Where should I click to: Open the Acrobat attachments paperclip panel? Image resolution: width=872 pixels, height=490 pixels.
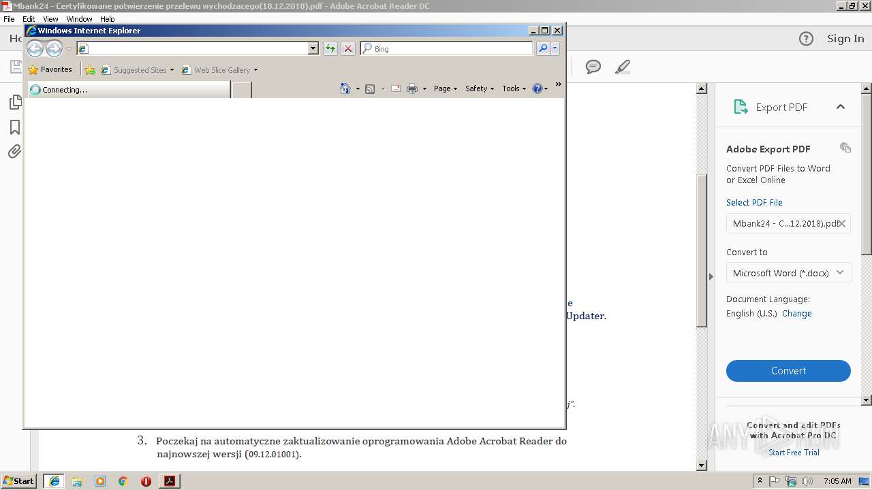click(x=14, y=152)
